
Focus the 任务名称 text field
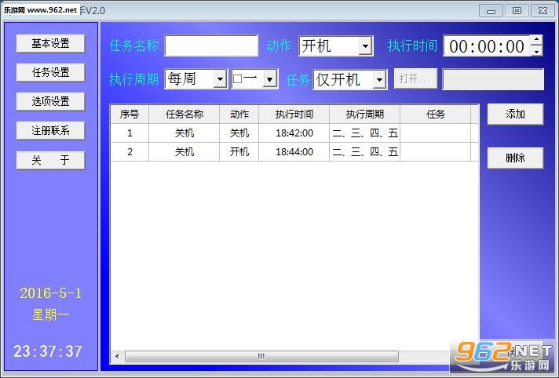click(x=211, y=45)
